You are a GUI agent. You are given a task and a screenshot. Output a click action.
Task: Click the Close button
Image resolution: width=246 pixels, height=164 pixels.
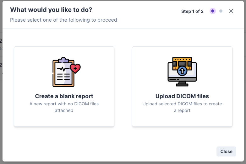(226, 151)
